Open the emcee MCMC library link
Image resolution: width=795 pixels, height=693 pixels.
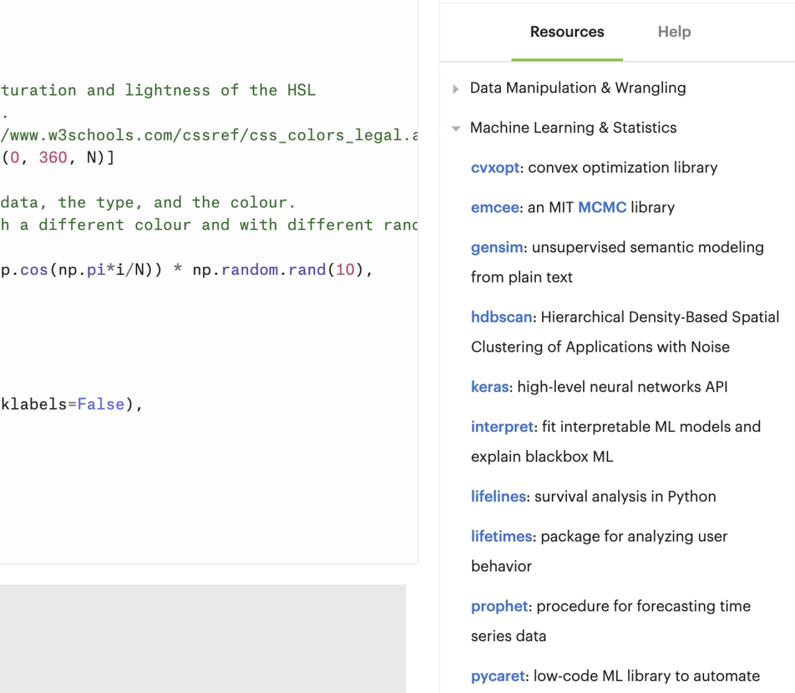pyautogui.click(x=494, y=207)
